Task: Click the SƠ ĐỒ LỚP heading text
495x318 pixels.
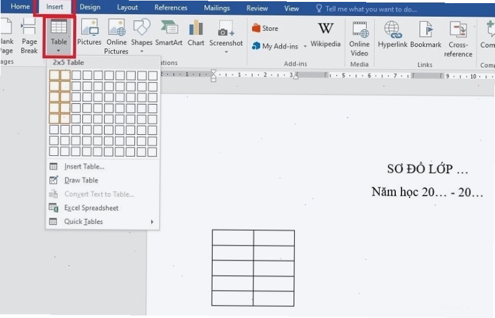Action: tap(427, 170)
